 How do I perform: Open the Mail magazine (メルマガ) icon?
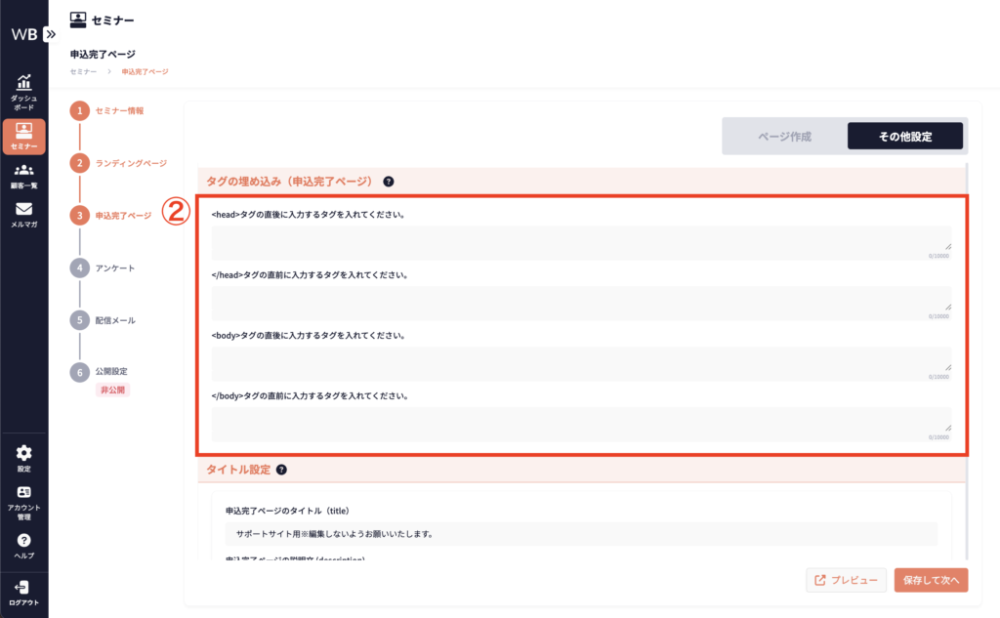click(x=23, y=215)
